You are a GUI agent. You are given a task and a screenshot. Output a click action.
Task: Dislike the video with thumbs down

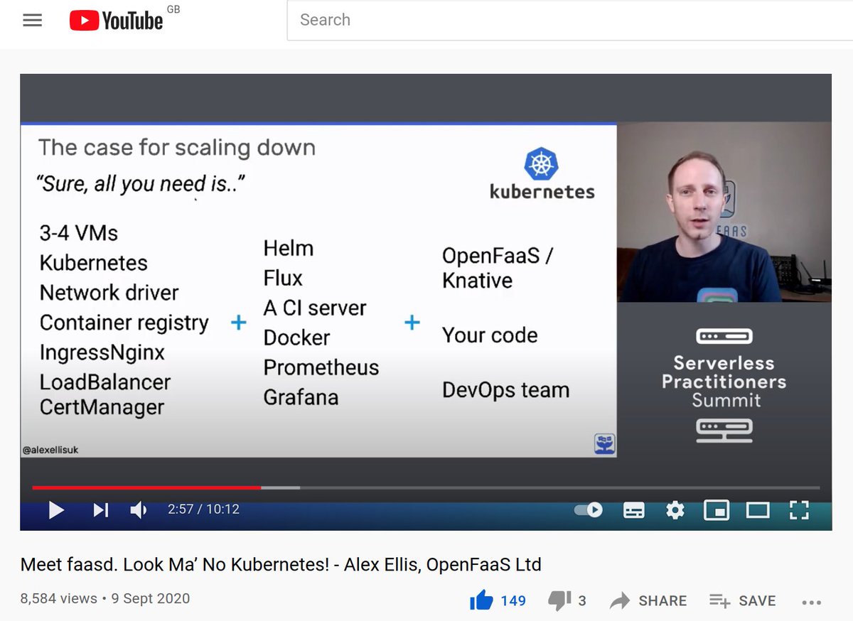pyautogui.click(x=559, y=601)
